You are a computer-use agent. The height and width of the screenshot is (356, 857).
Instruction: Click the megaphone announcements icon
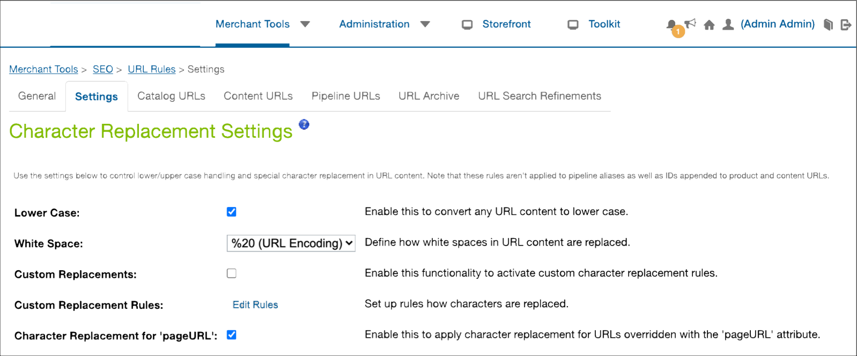tap(691, 24)
